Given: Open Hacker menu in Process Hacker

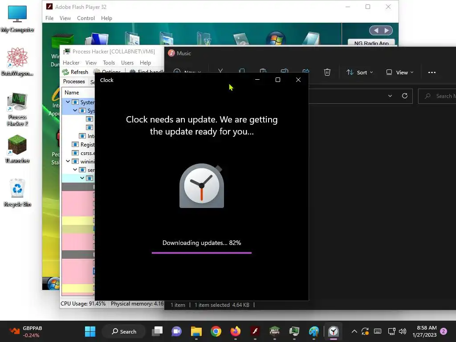Looking at the screenshot, I should click(x=71, y=62).
